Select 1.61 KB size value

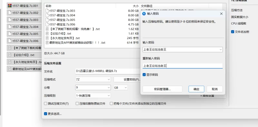click(133, 34)
